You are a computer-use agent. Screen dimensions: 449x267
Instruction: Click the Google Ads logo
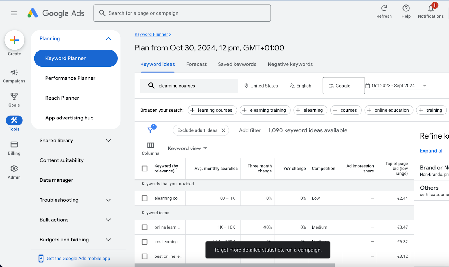click(x=56, y=13)
